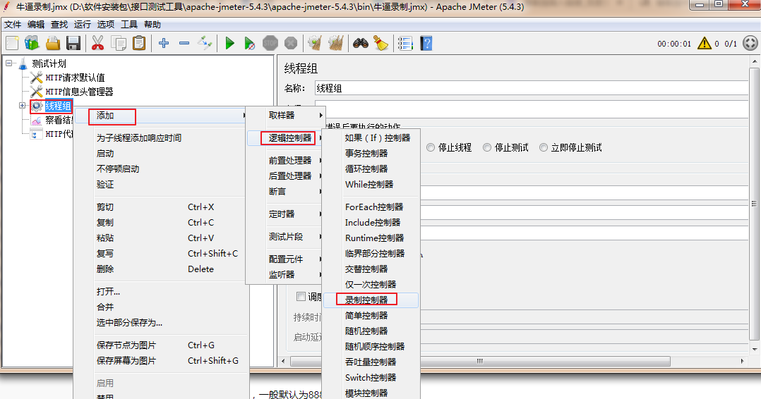
Task: Click the Paste clipboard icon
Action: coord(139,44)
